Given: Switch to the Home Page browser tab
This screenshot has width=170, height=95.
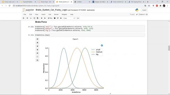Looking at the screenshot, I should 46,2.
